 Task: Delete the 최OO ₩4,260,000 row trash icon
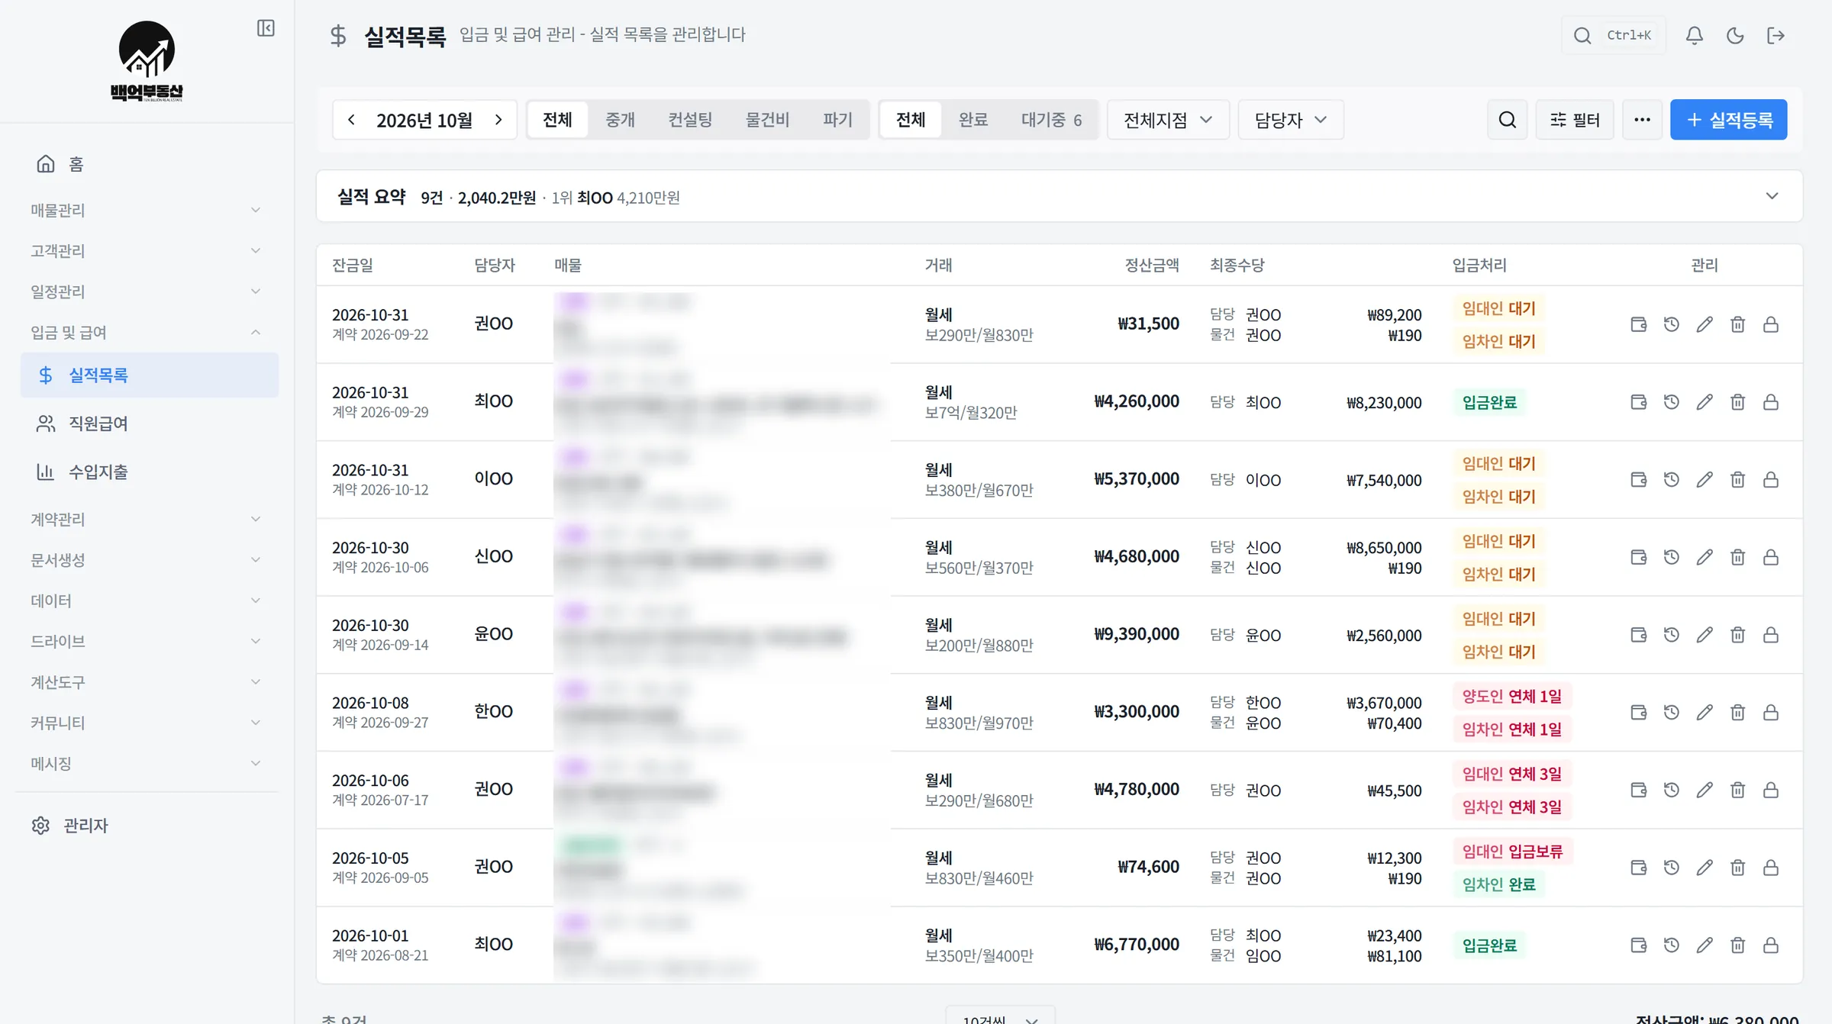pyautogui.click(x=1737, y=402)
